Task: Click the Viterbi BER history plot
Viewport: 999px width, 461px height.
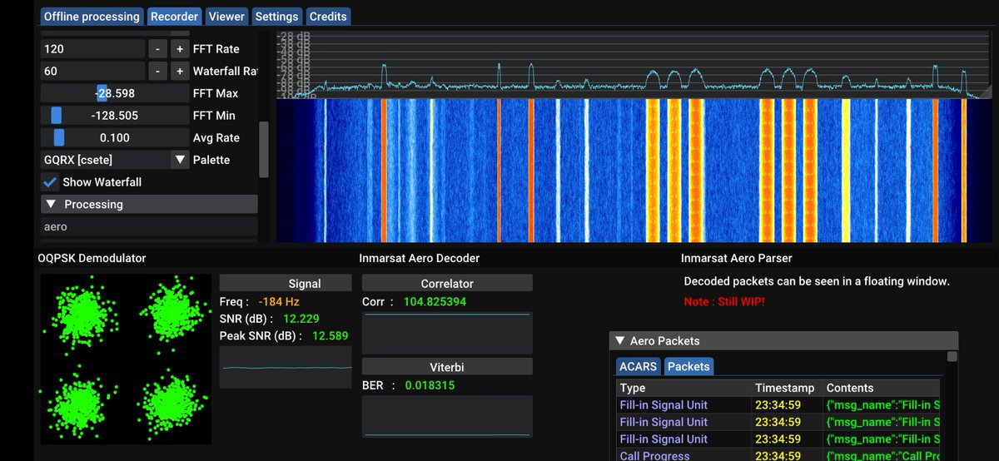Action: pyautogui.click(x=447, y=416)
